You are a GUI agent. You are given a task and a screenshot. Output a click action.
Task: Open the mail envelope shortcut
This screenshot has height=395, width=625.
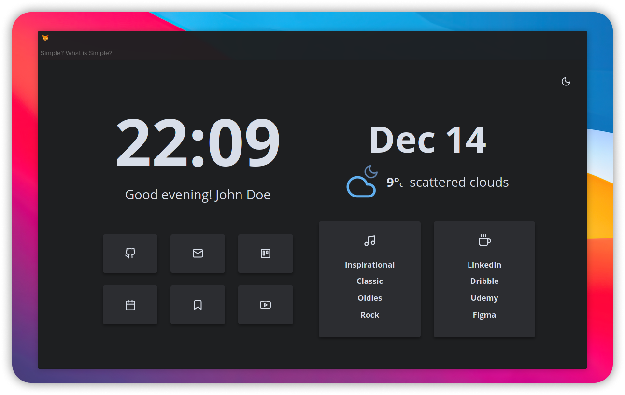tap(198, 254)
